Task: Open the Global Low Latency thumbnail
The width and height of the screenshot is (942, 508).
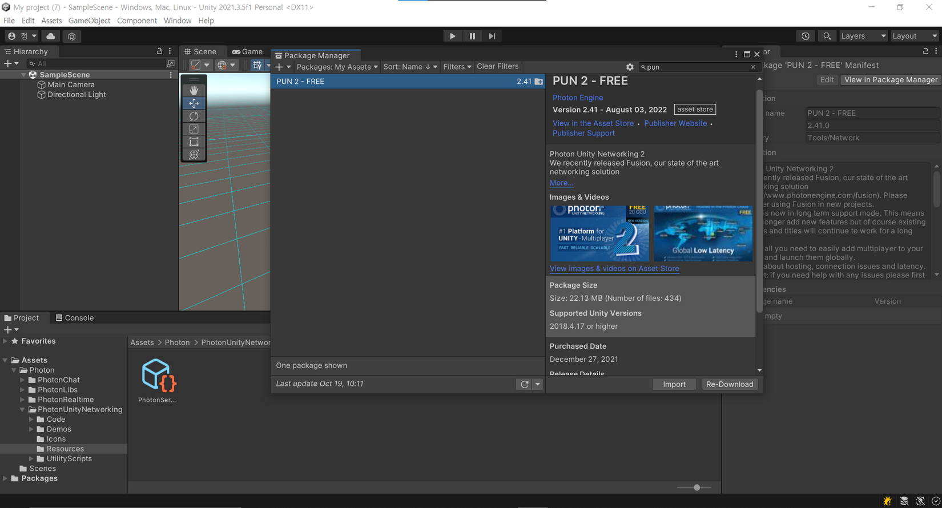Action: [x=703, y=233]
